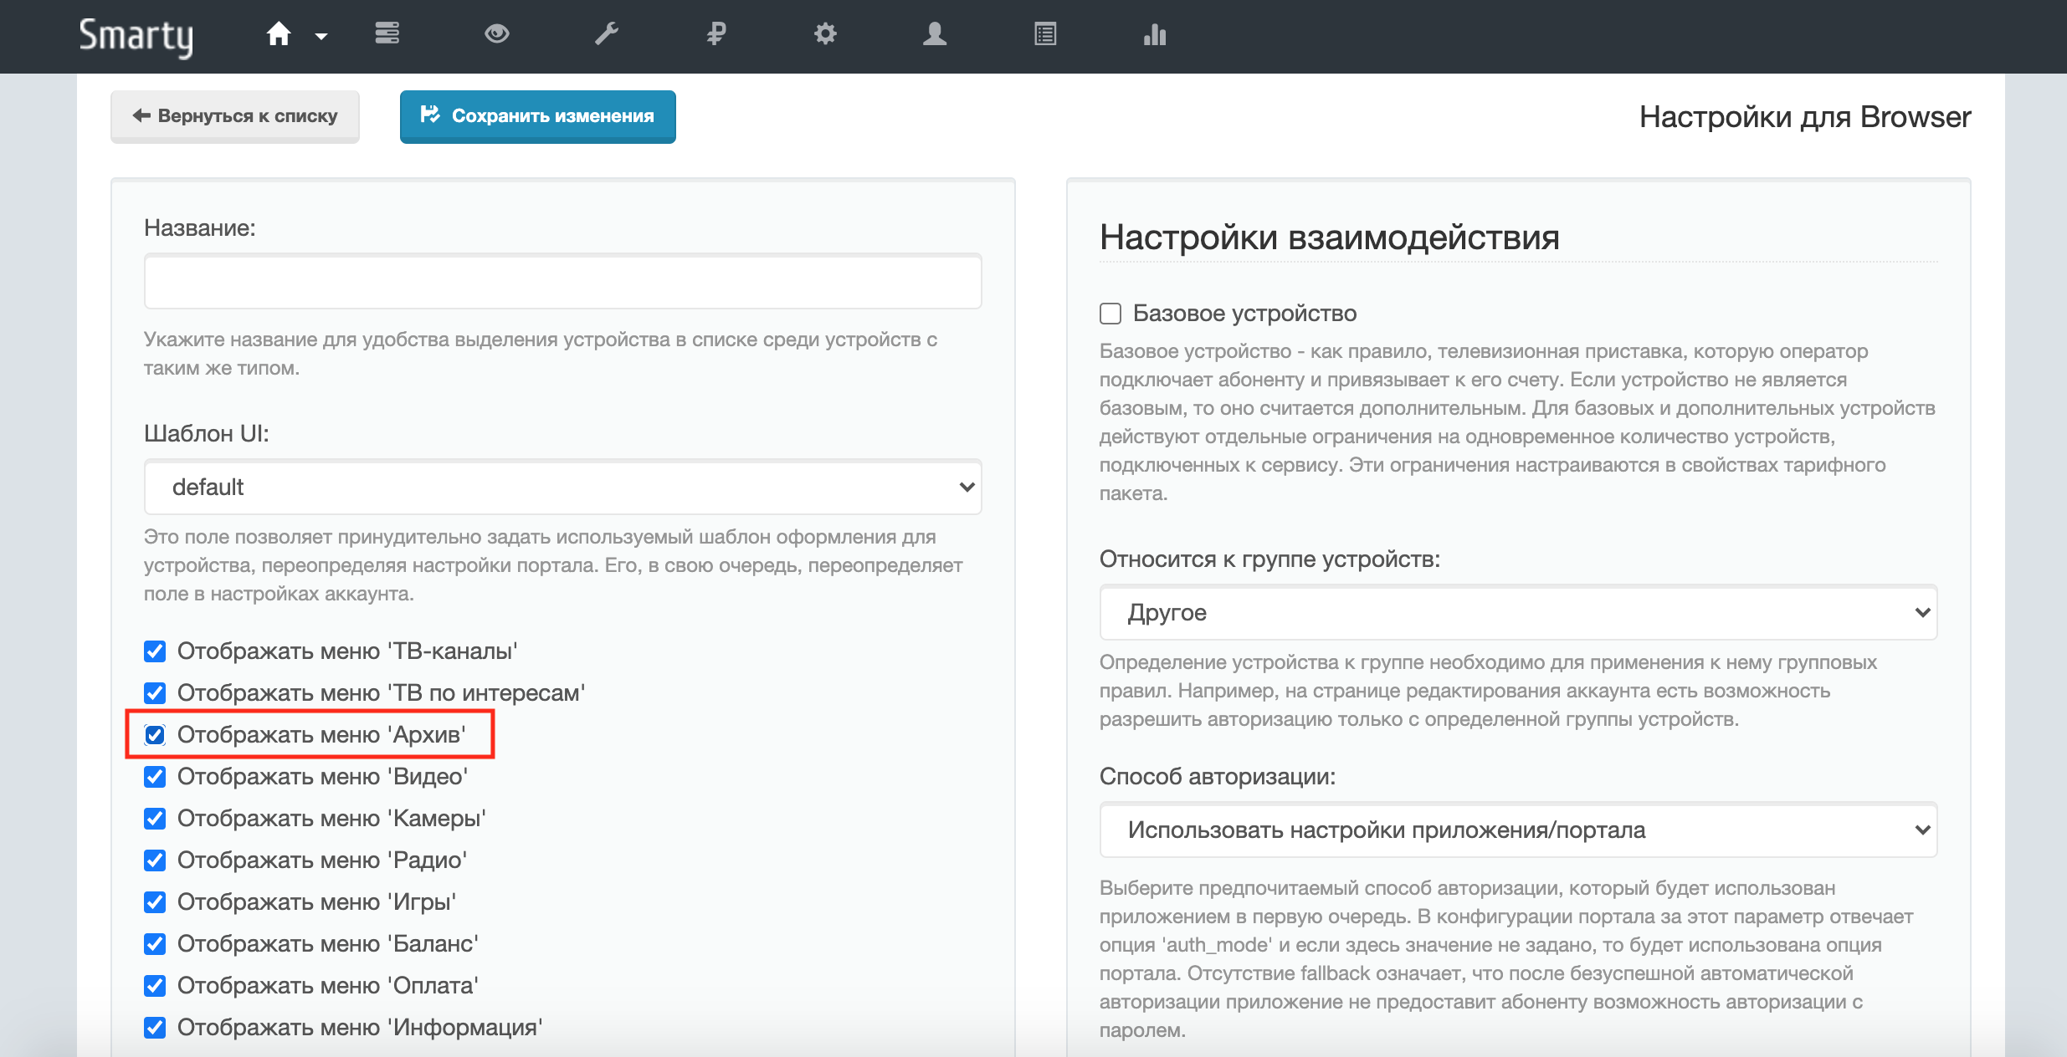Screen dimensions: 2067x1057
Task: Click the 'Шаблон UI:' label
Action: pyautogui.click(x=207, y=434)
